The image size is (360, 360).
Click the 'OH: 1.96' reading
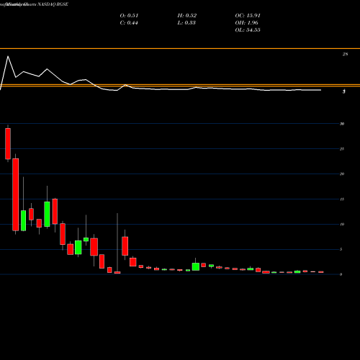(x=246, y=23)
